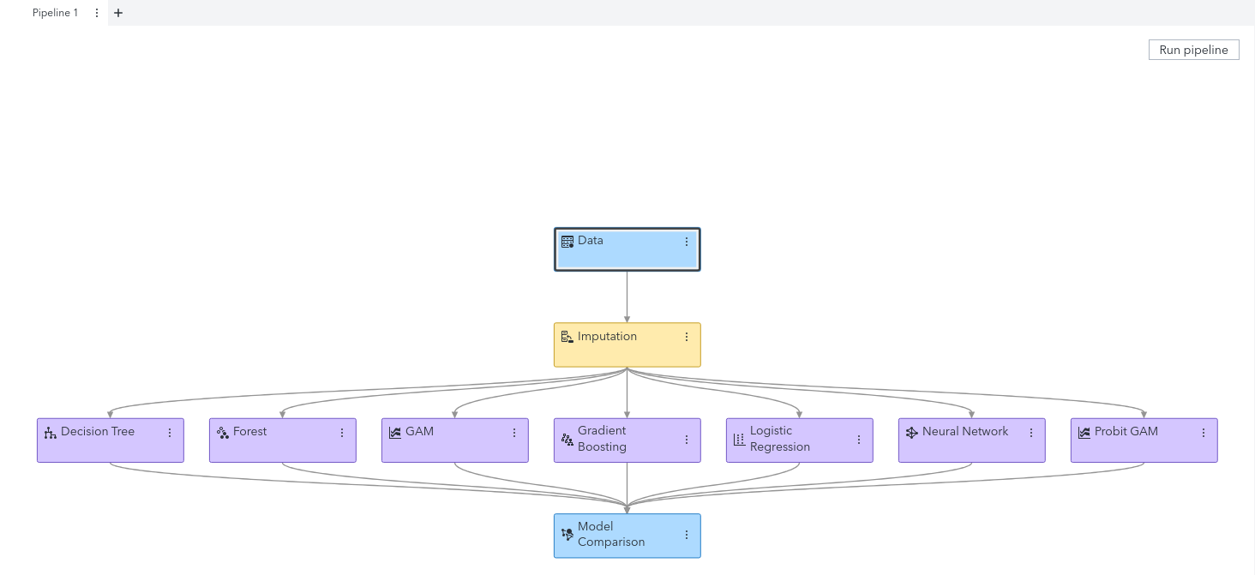
Task: Open the Decision Tree node options menu
Action: tap(169, 433)
